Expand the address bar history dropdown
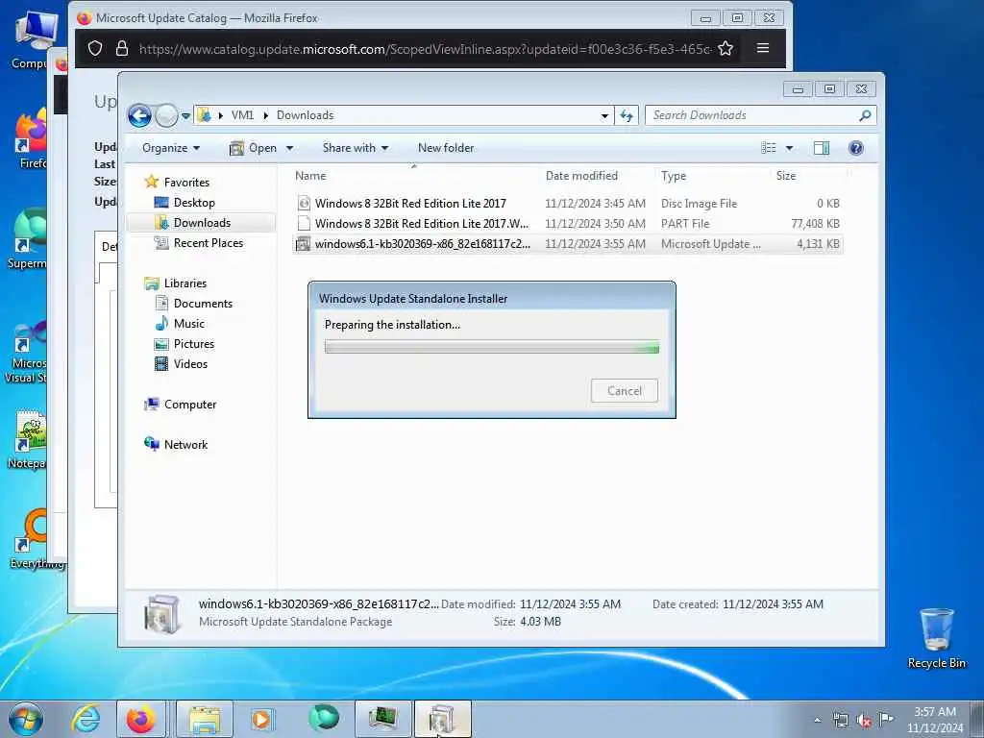984x738 pixels. (604, 116)
